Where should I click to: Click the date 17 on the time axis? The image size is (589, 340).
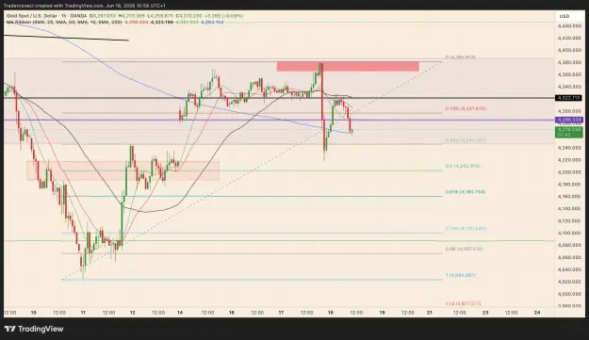[281, 313]
